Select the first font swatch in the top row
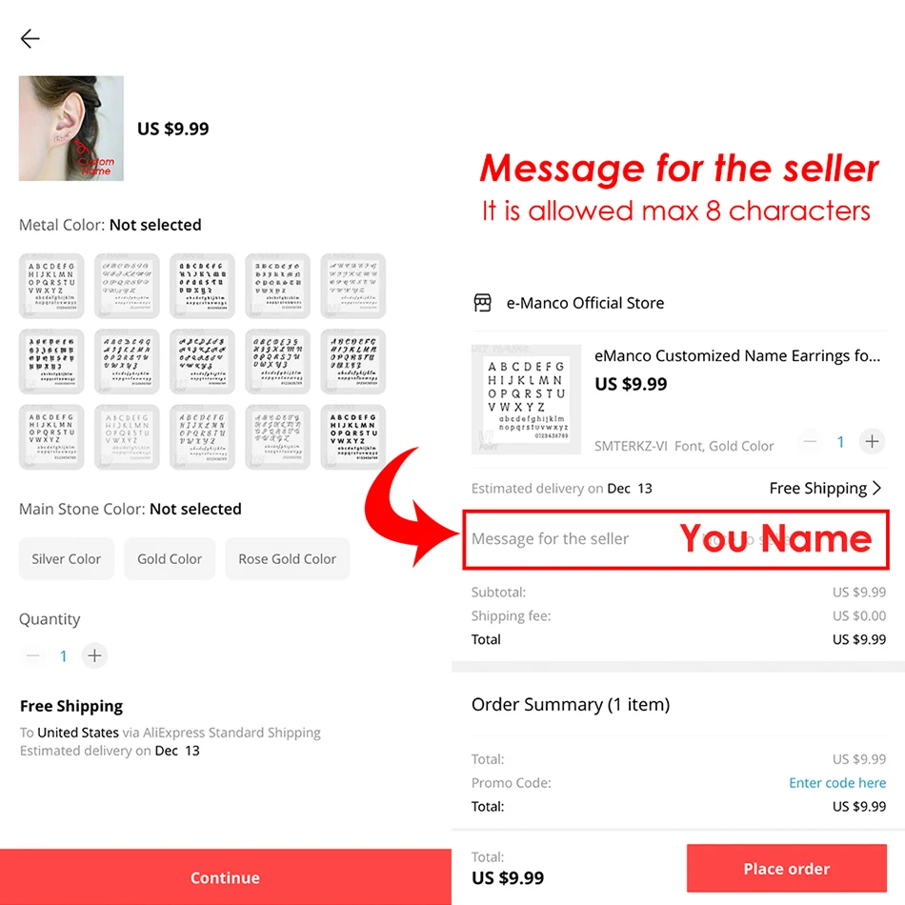 click(x=51, y=286)
